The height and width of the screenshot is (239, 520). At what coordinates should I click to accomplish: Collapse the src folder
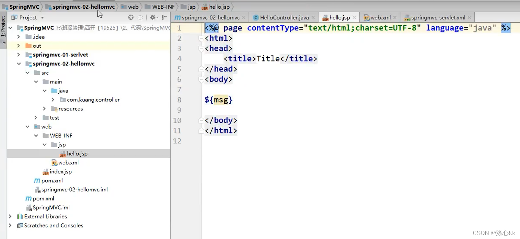pyautogui.click(x=27, y=73)
